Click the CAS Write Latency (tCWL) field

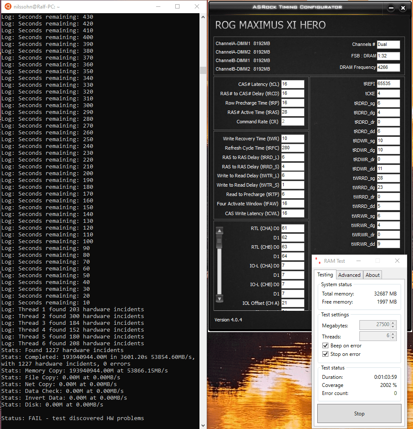pyautogui.click(x=293, y=213)
